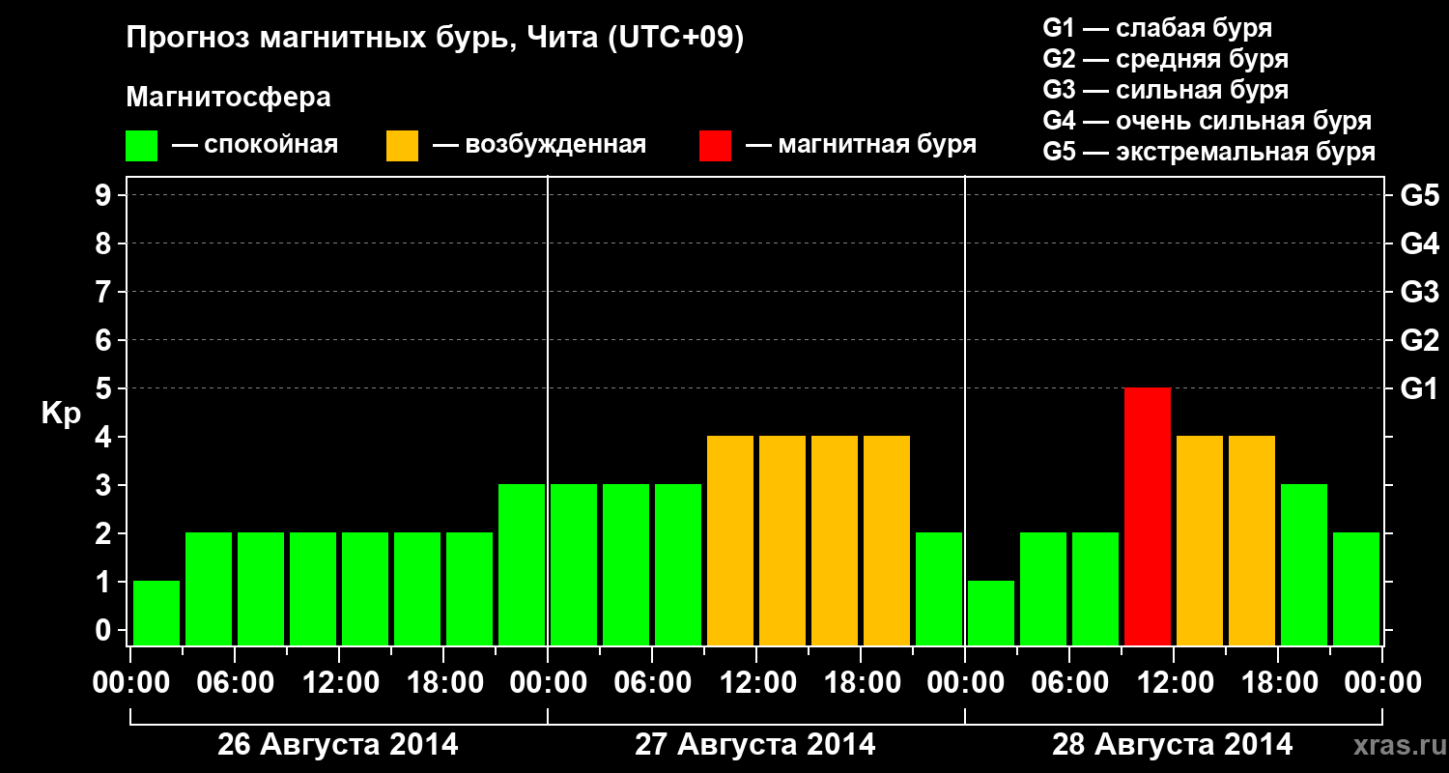
Task: Click the '12:00' time label for 28 August
Action: tap(1174, 683)
